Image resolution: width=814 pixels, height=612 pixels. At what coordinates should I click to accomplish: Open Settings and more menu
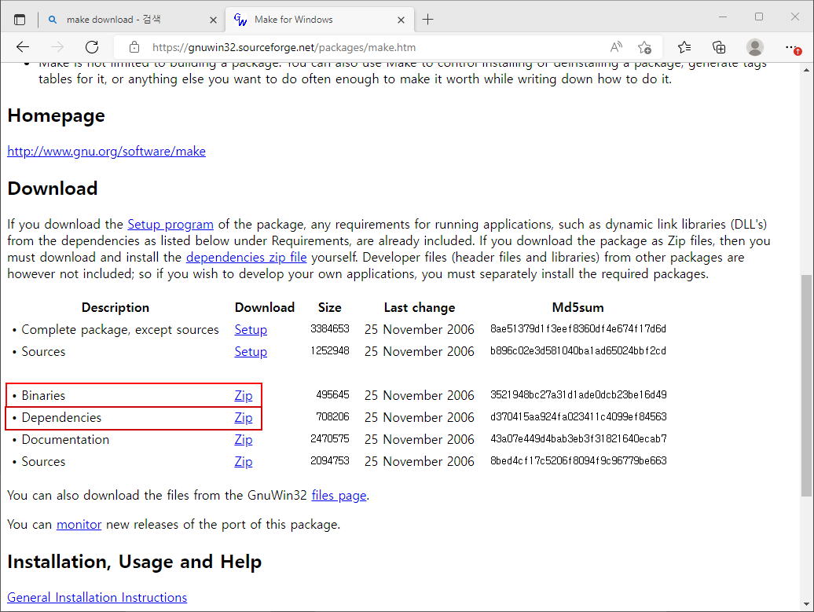coord(791,47)
